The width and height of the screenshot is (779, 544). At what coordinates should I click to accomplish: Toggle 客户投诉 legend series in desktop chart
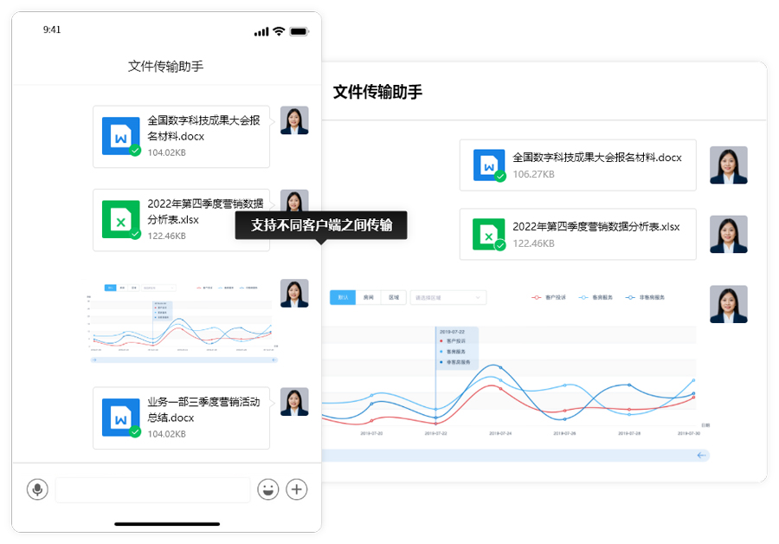[x=549, y=297]
